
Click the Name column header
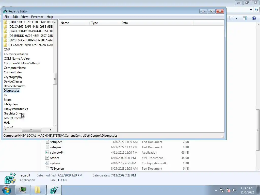click(74, 23)
